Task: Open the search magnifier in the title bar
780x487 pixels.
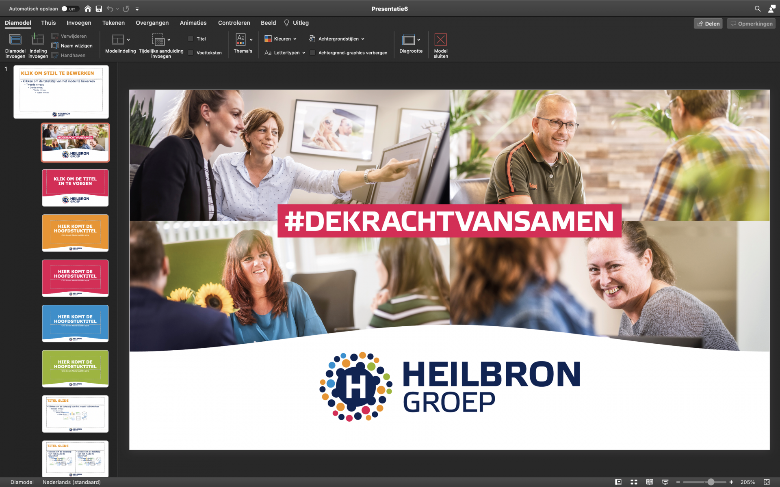Action: pyautogui.click(x=757, y=8)
